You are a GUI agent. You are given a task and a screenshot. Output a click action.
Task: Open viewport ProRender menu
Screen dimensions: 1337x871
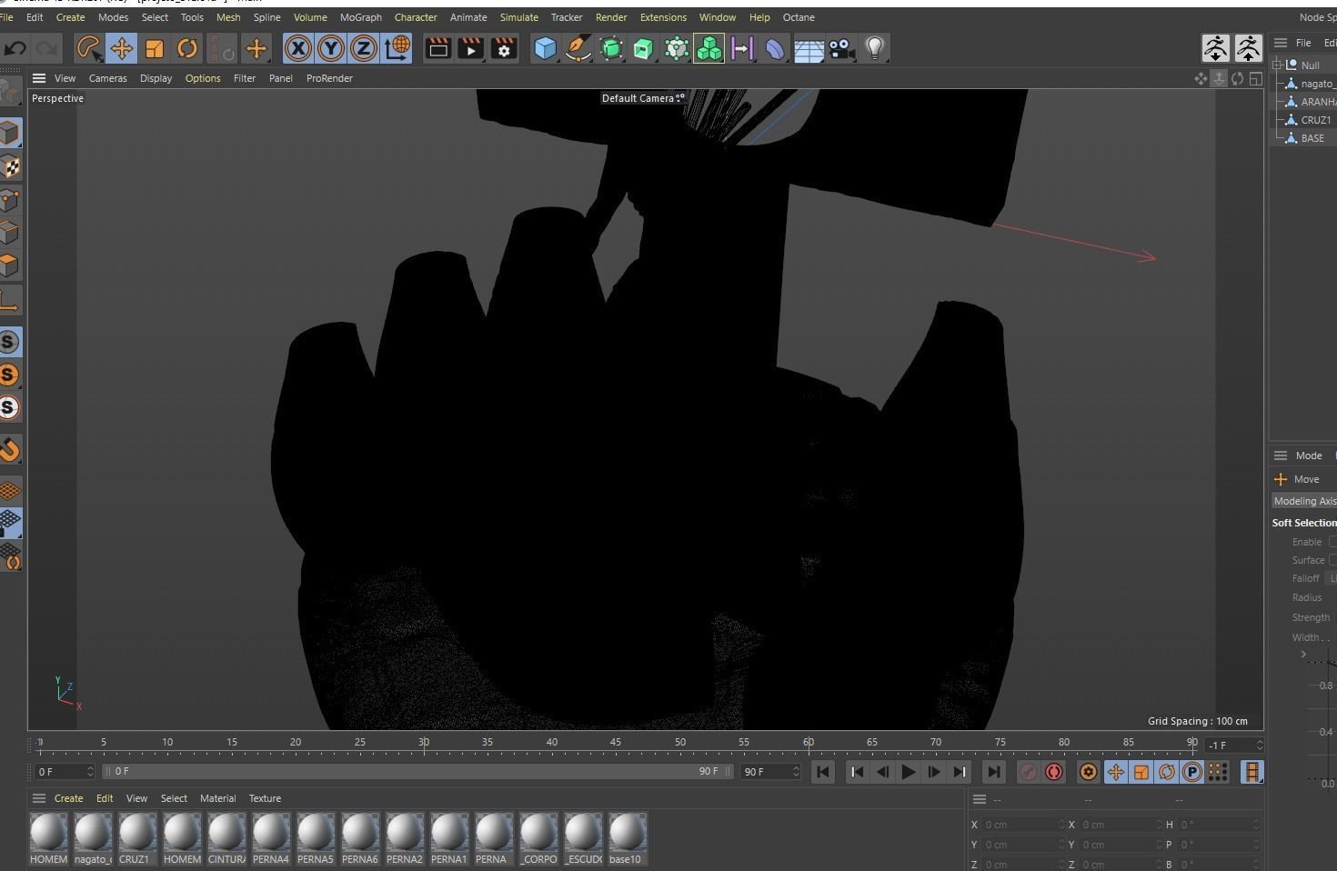(x=329, y=78)
